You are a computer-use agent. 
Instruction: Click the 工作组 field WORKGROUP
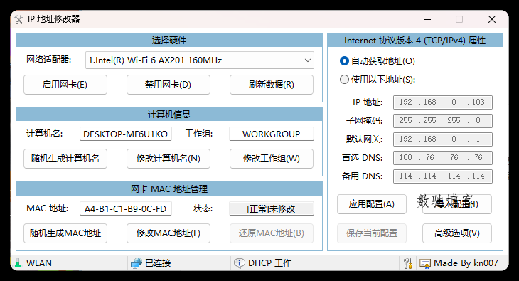pos(272,134)
